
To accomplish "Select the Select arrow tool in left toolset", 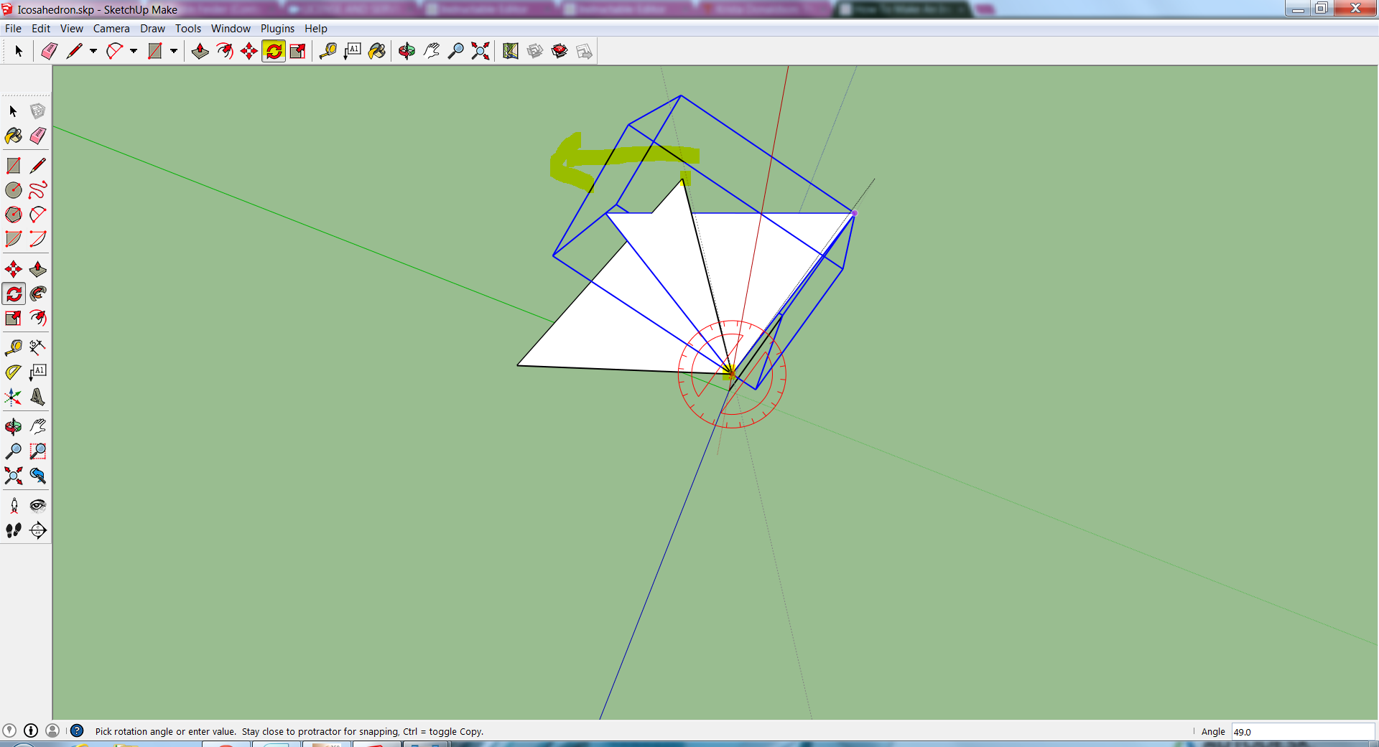I will (14, 111).
